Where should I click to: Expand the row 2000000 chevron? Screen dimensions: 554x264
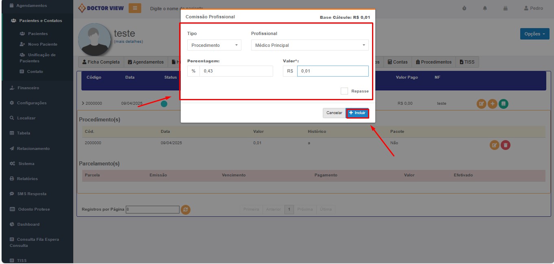point(83,103)
